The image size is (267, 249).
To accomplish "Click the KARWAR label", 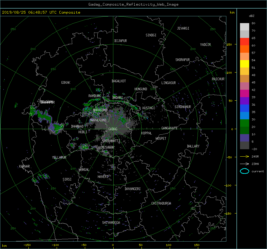I will coord(24,166).
